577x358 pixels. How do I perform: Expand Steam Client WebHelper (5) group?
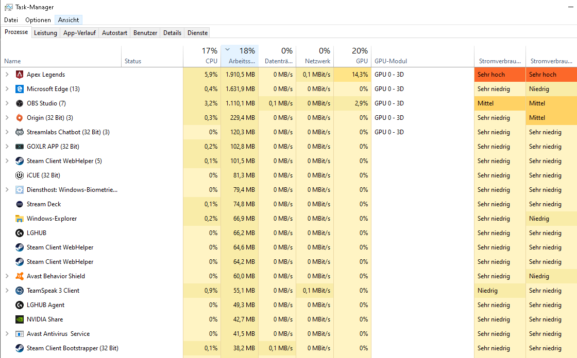(x=7, y=160)
